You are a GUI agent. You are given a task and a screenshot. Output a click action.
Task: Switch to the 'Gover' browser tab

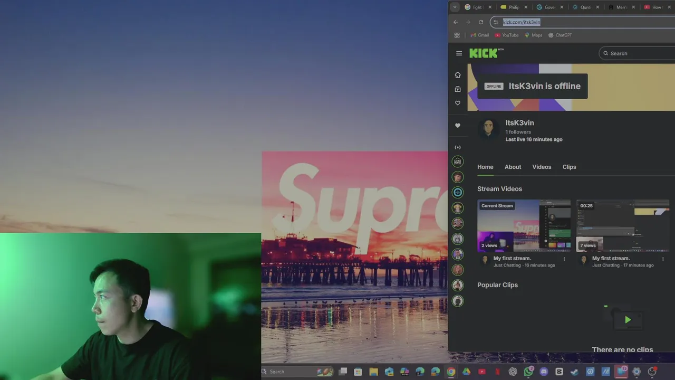(x=549, y=7)
